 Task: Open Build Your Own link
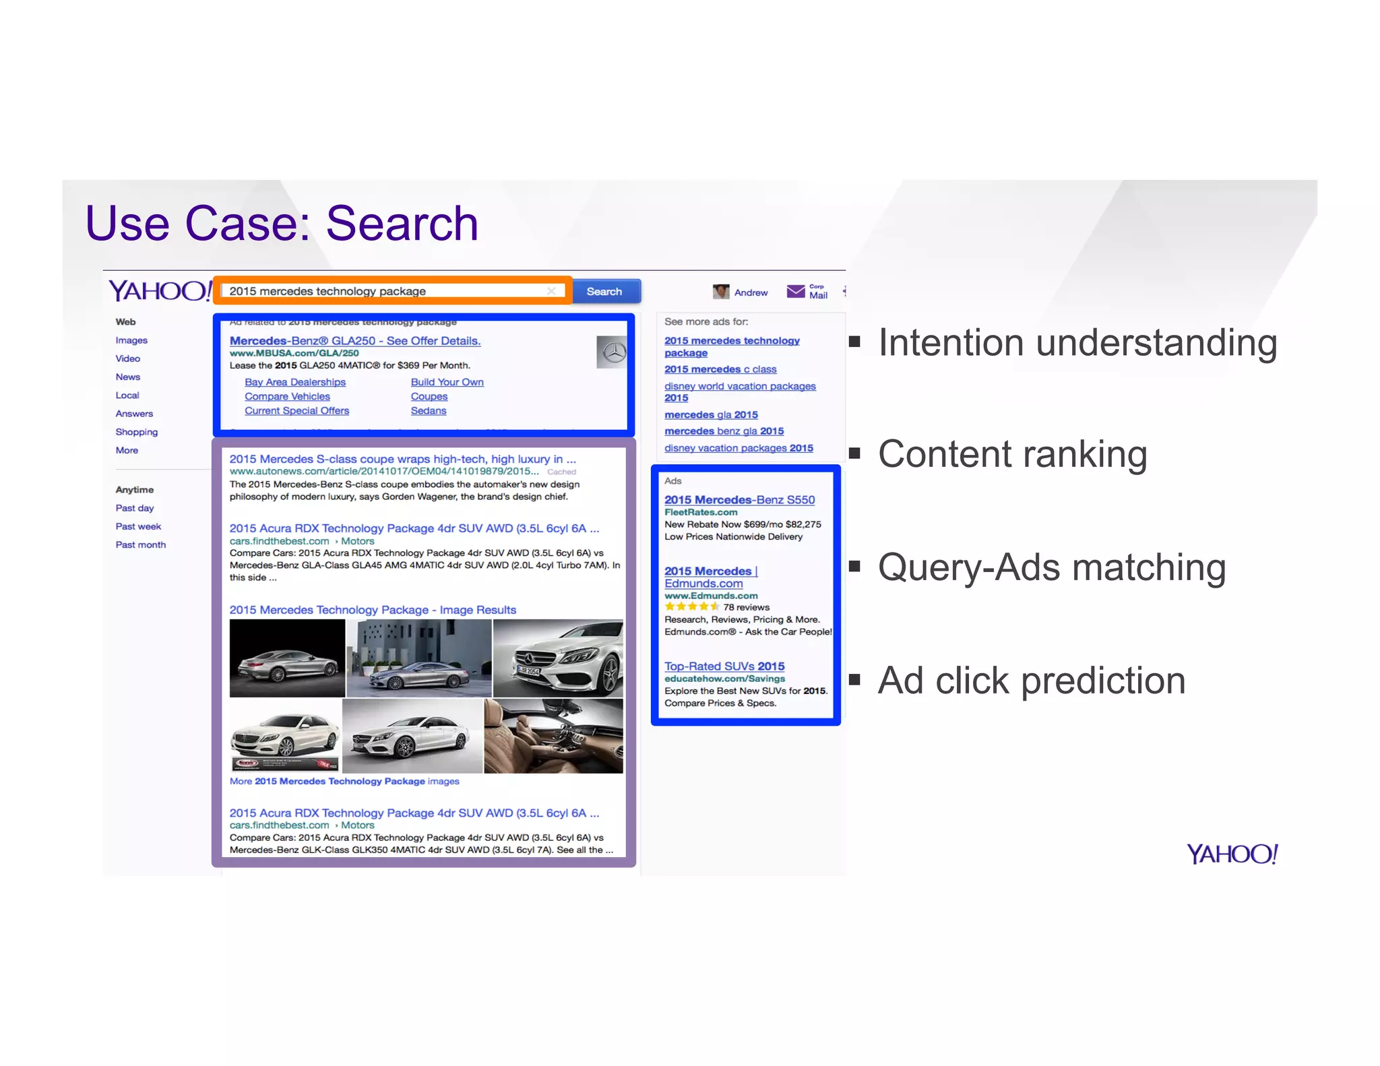pos(447,382)
